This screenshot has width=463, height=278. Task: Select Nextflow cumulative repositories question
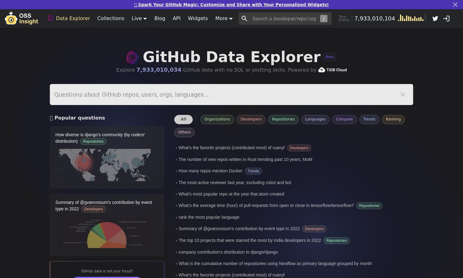click(x=275, y=263)
